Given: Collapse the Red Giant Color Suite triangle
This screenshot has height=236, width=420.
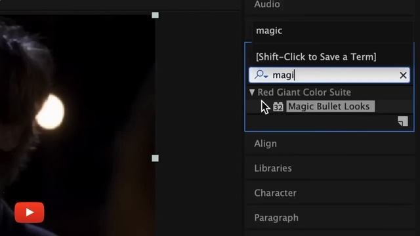Looking at the screenshot, I should [x=252, y=92].
